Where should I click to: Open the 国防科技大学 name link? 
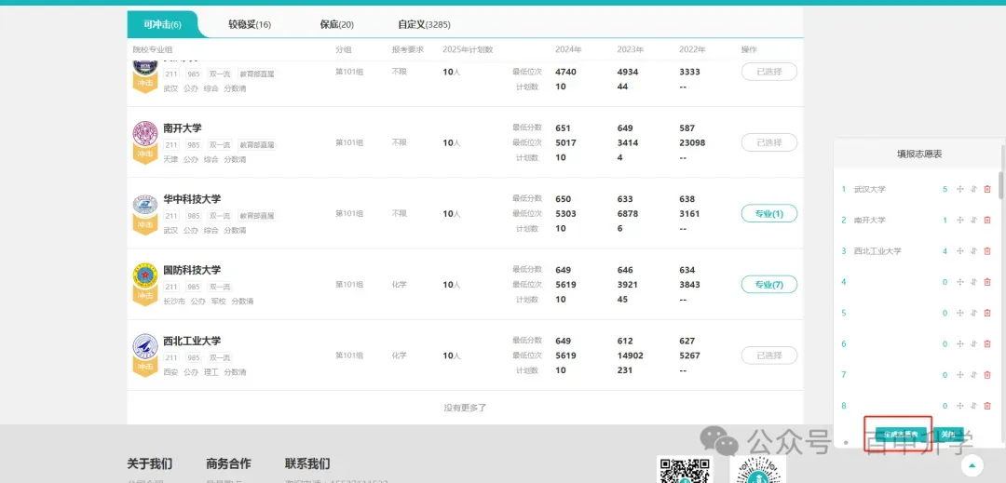(x=192, y=270)
